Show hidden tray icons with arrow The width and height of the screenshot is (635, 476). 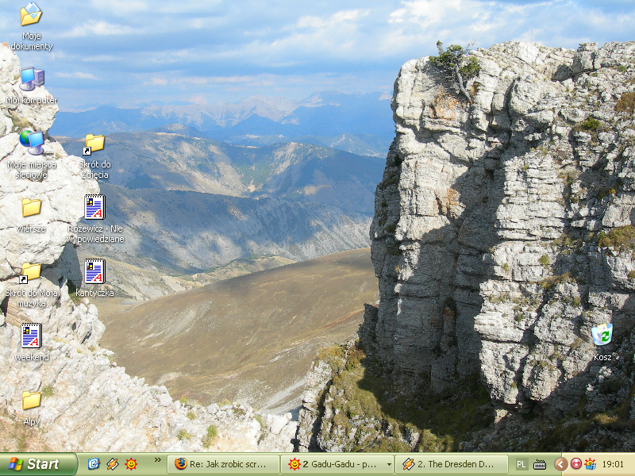point(560,464)
